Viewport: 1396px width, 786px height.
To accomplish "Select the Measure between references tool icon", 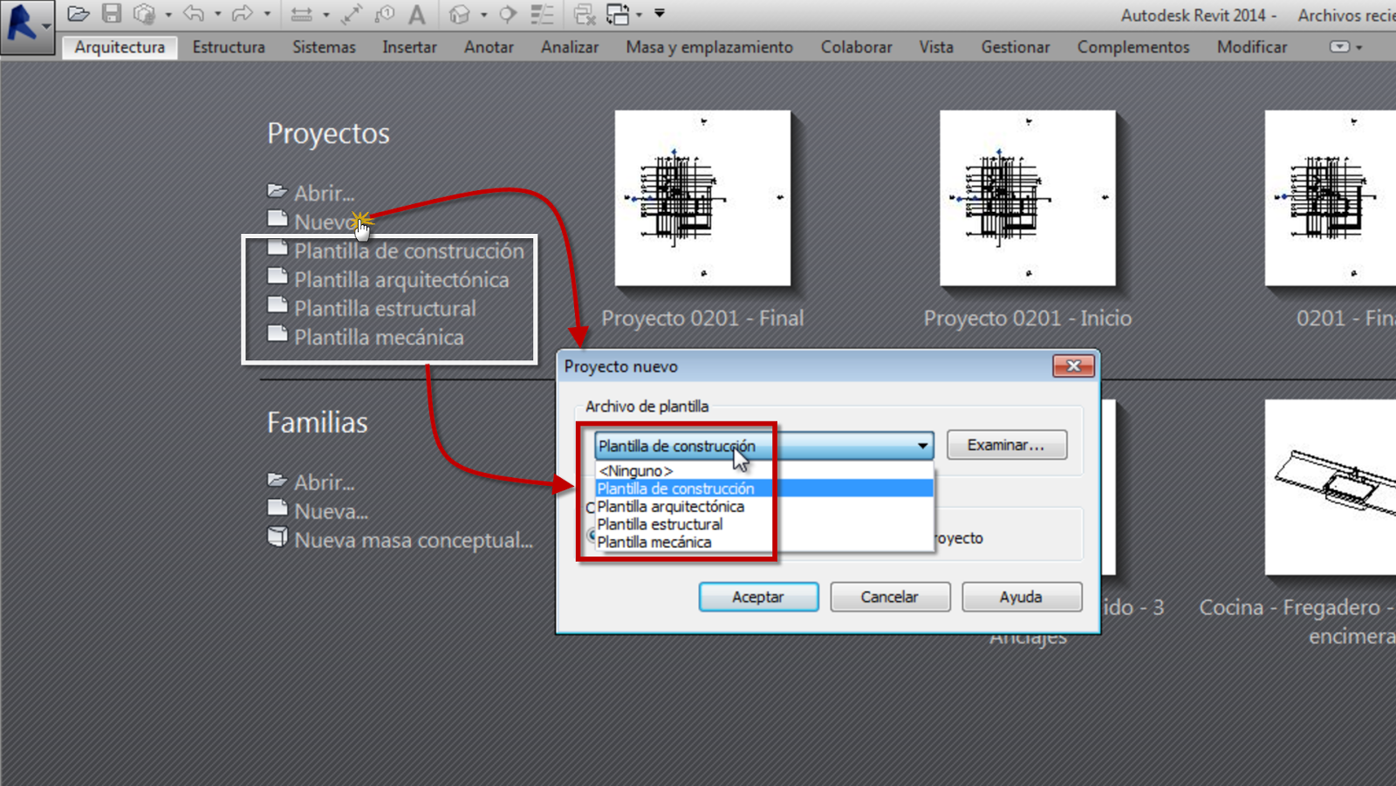I will [x=302, y=14].
